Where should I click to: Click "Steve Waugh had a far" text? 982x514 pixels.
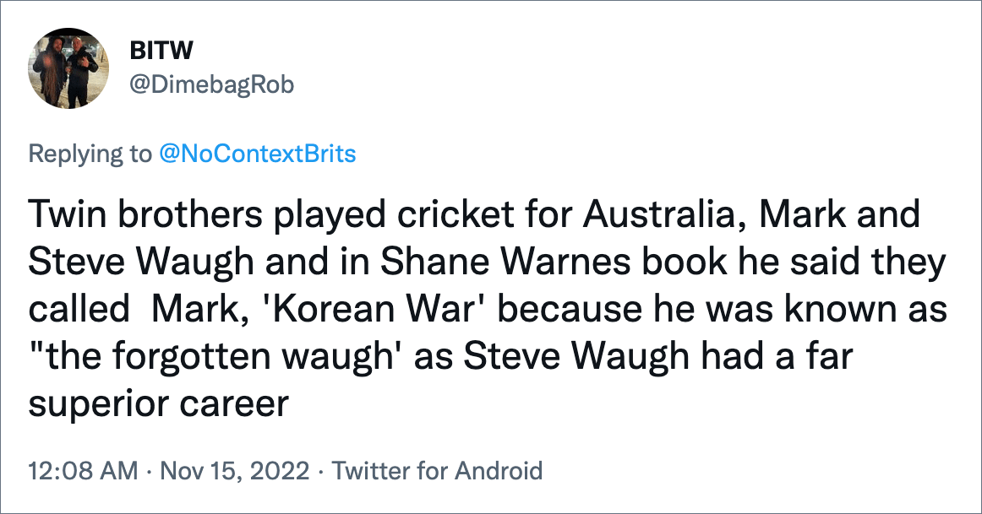click(659, 356)
